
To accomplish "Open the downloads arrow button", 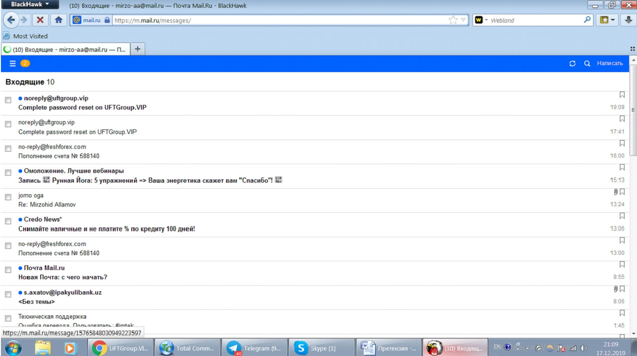I will coord(629,20).
